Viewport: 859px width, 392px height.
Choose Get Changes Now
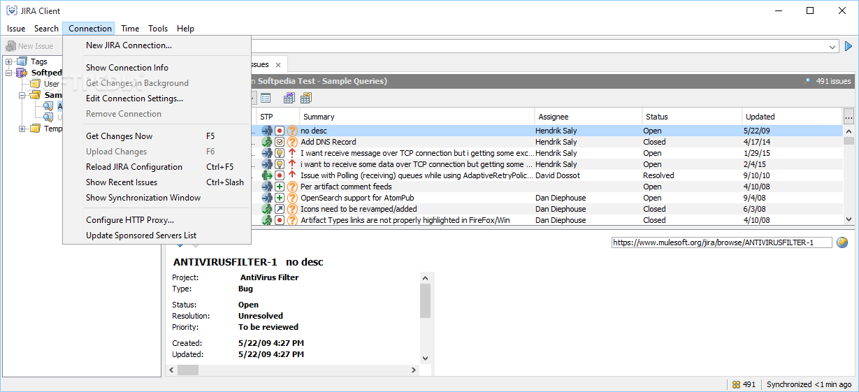click(157, 136)
